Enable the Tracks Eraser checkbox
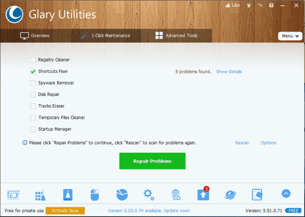 [x=33, y=106]
